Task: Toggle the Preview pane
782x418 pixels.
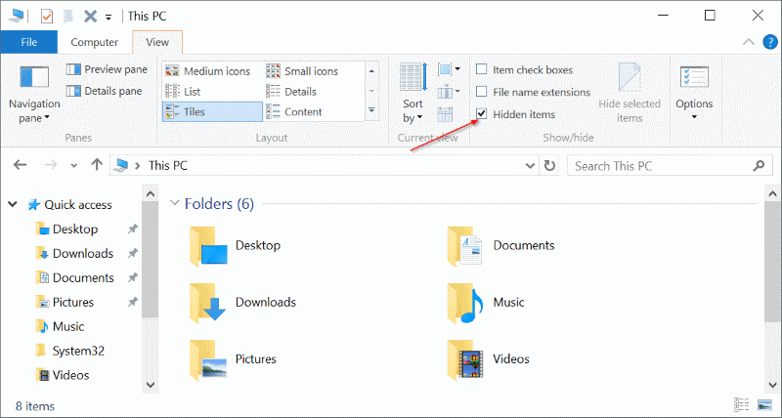Action: tap(107, 69)
